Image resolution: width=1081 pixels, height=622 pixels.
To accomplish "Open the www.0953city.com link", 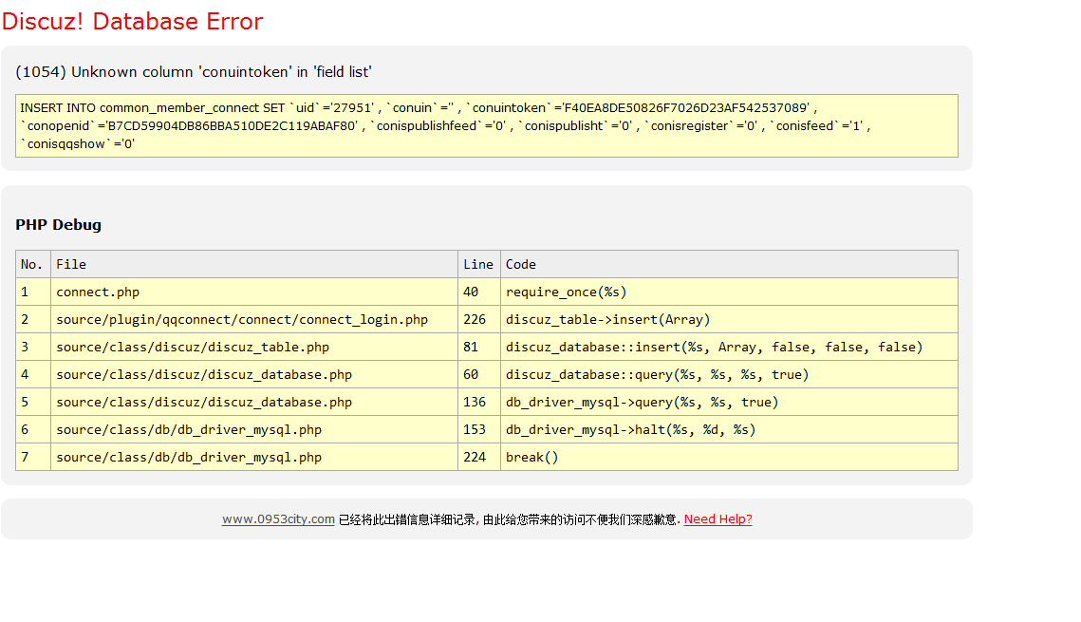I will 278,519.
